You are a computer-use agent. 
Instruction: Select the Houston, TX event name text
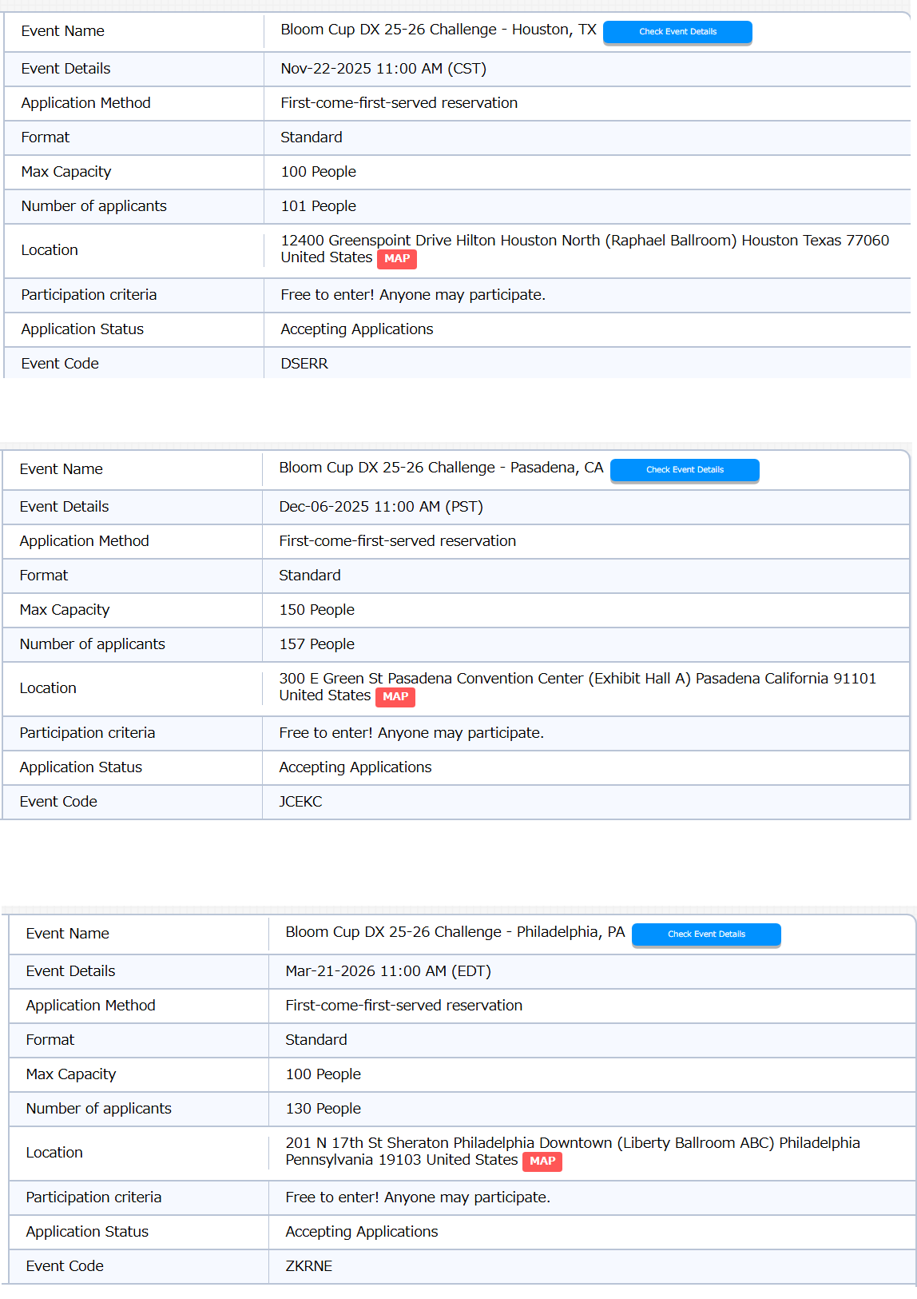439,30
